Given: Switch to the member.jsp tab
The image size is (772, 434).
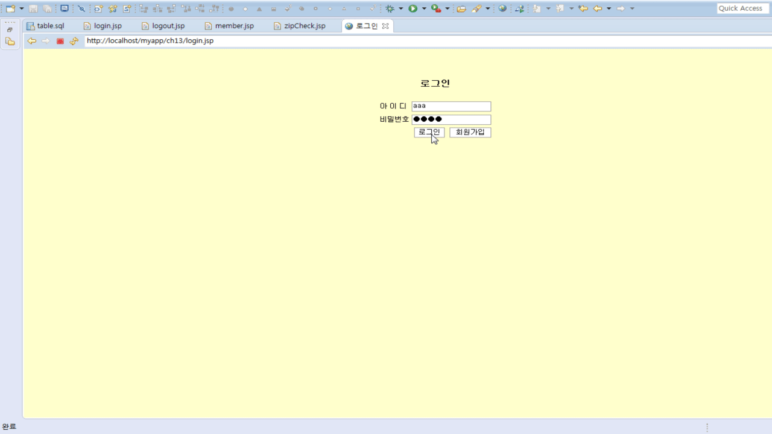Looking at the screenshot, I should coord(229,26).
